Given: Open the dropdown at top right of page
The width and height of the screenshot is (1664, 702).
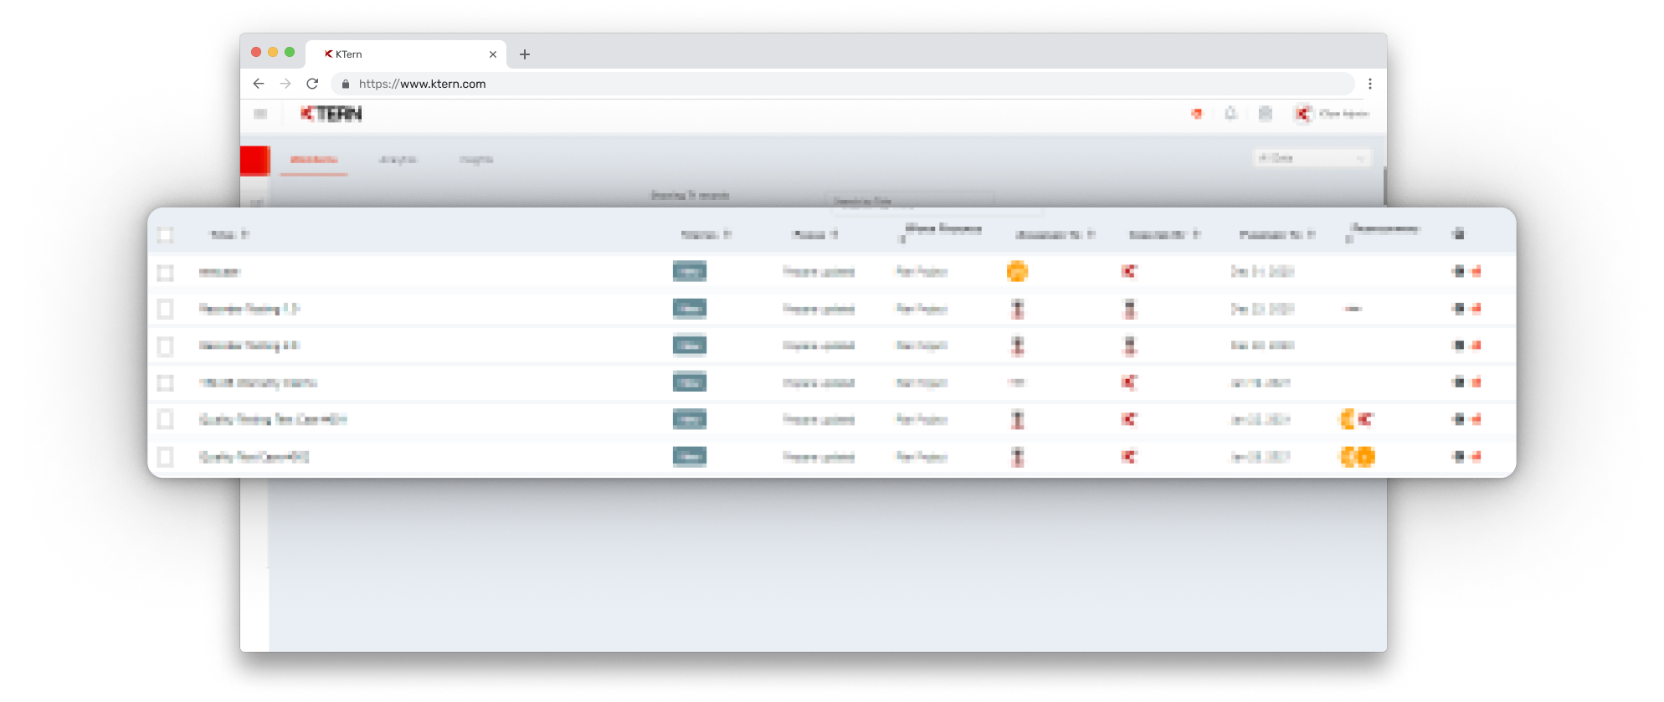Looking at the screenshot, I should [x=1312, y=158].
